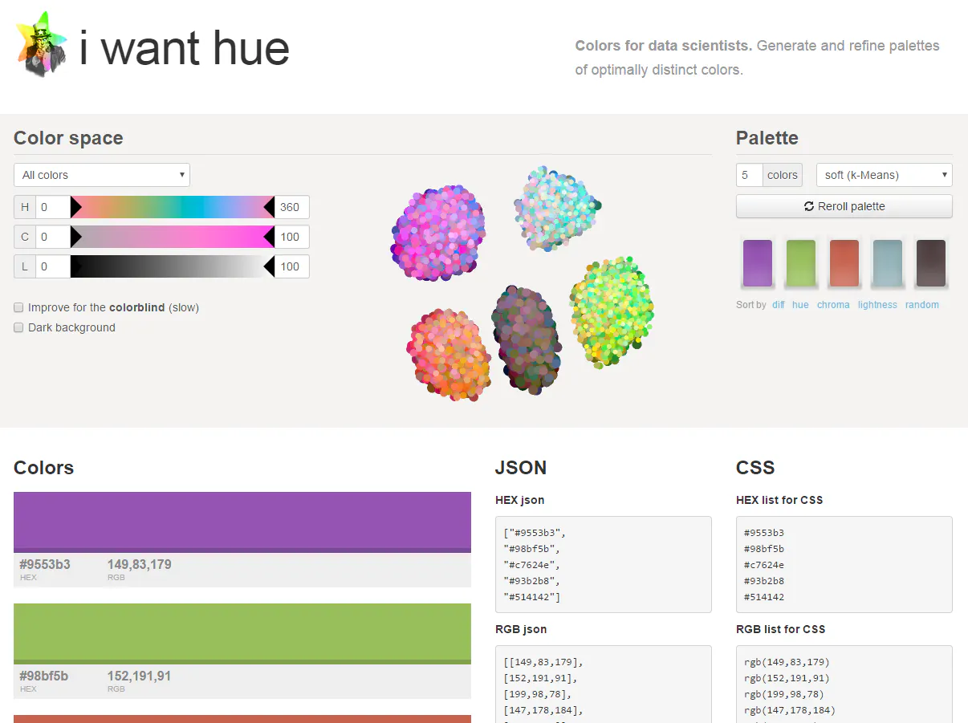Click the #98bf5b HEX value label
This screenshot has height=723, width=968.
[44, 676]
